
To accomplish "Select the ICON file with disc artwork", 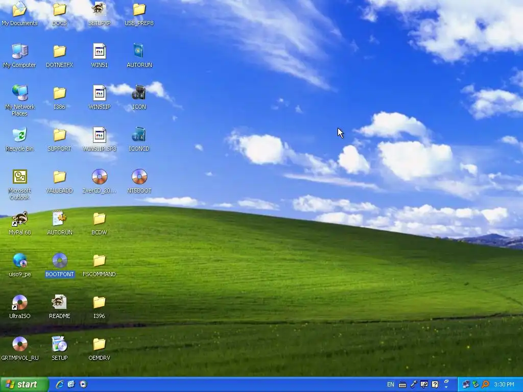I will coord(139,97).
